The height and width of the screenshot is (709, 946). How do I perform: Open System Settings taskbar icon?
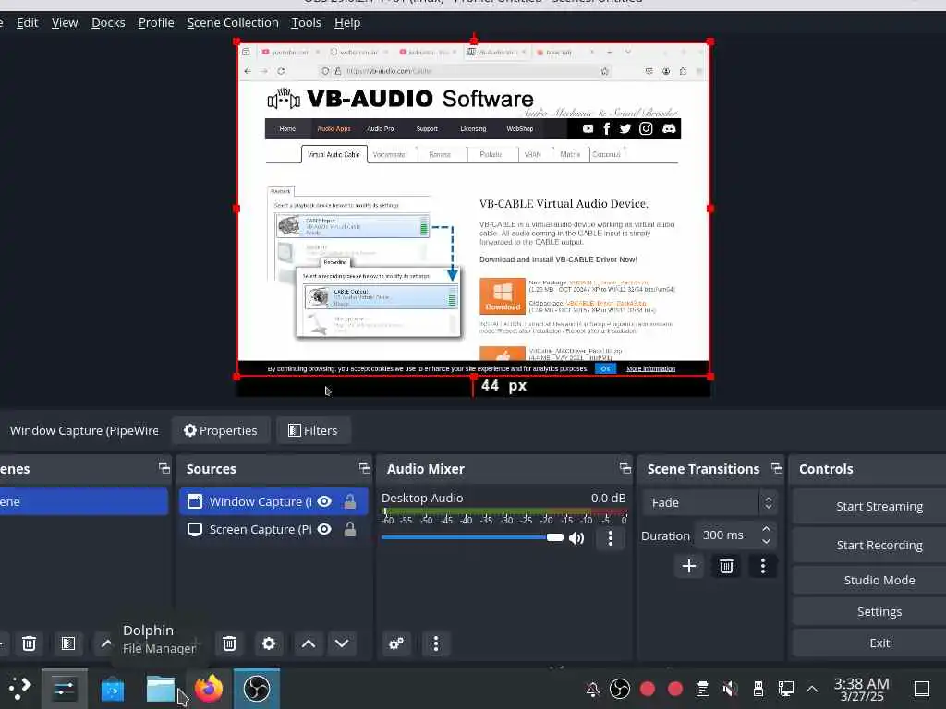(x=65, y=688)
